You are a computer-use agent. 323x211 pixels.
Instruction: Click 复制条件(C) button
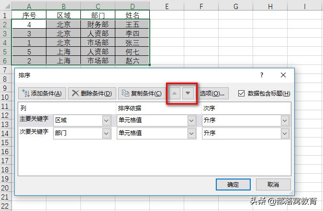(x=142, y=94)
